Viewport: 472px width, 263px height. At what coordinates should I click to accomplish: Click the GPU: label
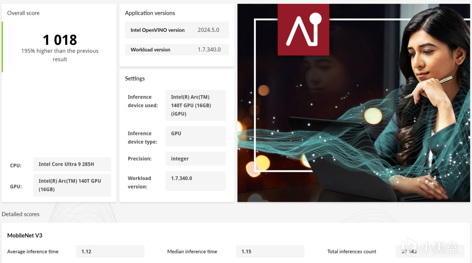tap(16, 187)
